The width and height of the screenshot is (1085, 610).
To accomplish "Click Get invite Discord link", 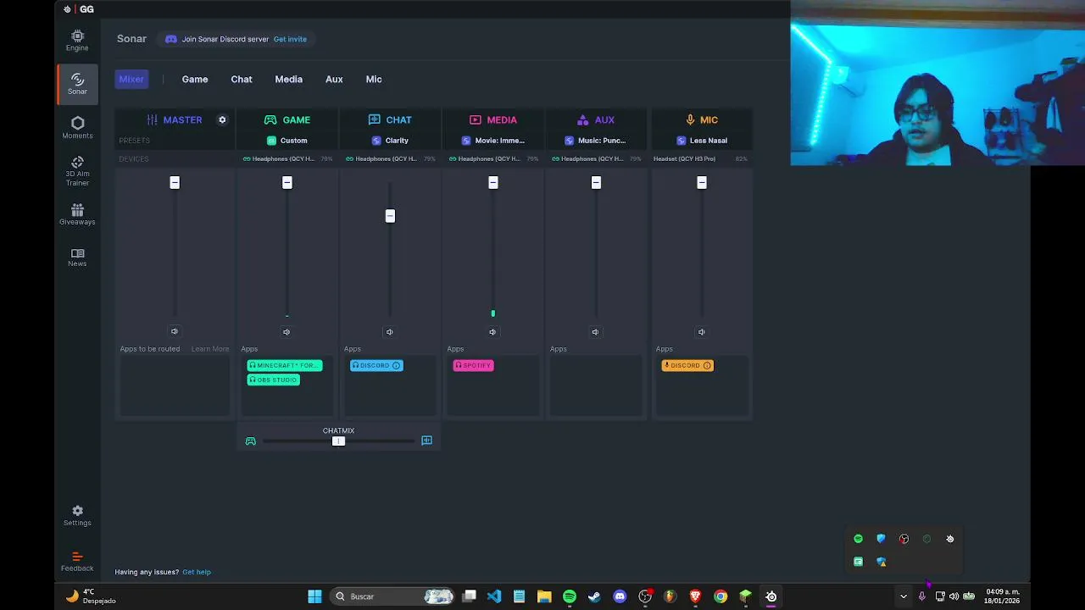I will pyautogui.click(x=290, y=39).
